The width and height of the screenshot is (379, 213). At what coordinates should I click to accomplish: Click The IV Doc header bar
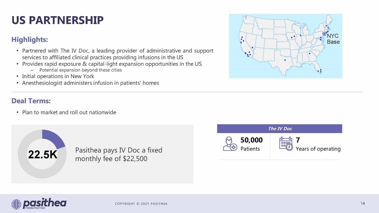coord(279,129)
